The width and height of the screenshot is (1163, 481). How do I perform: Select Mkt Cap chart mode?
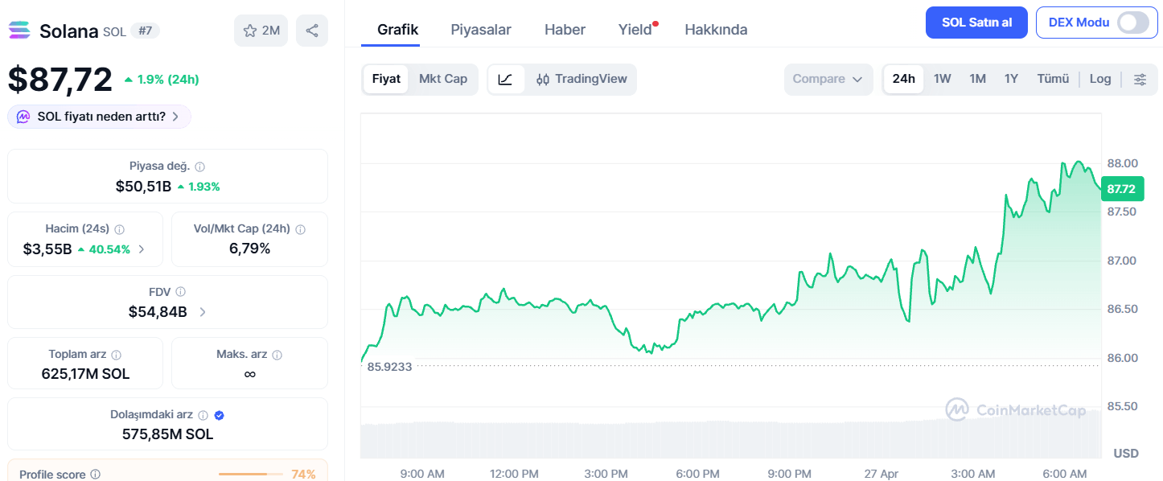click(x=443, y=79)
